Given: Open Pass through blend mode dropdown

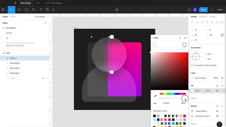Looking at the screenshot, I should coord(201,78).
